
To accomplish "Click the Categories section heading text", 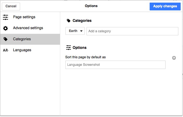I will click(x=82, y=21).
